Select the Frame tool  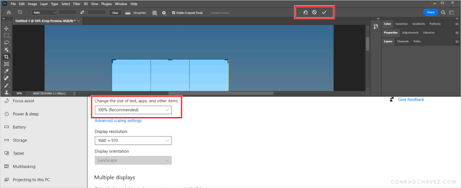coord(6,64)
